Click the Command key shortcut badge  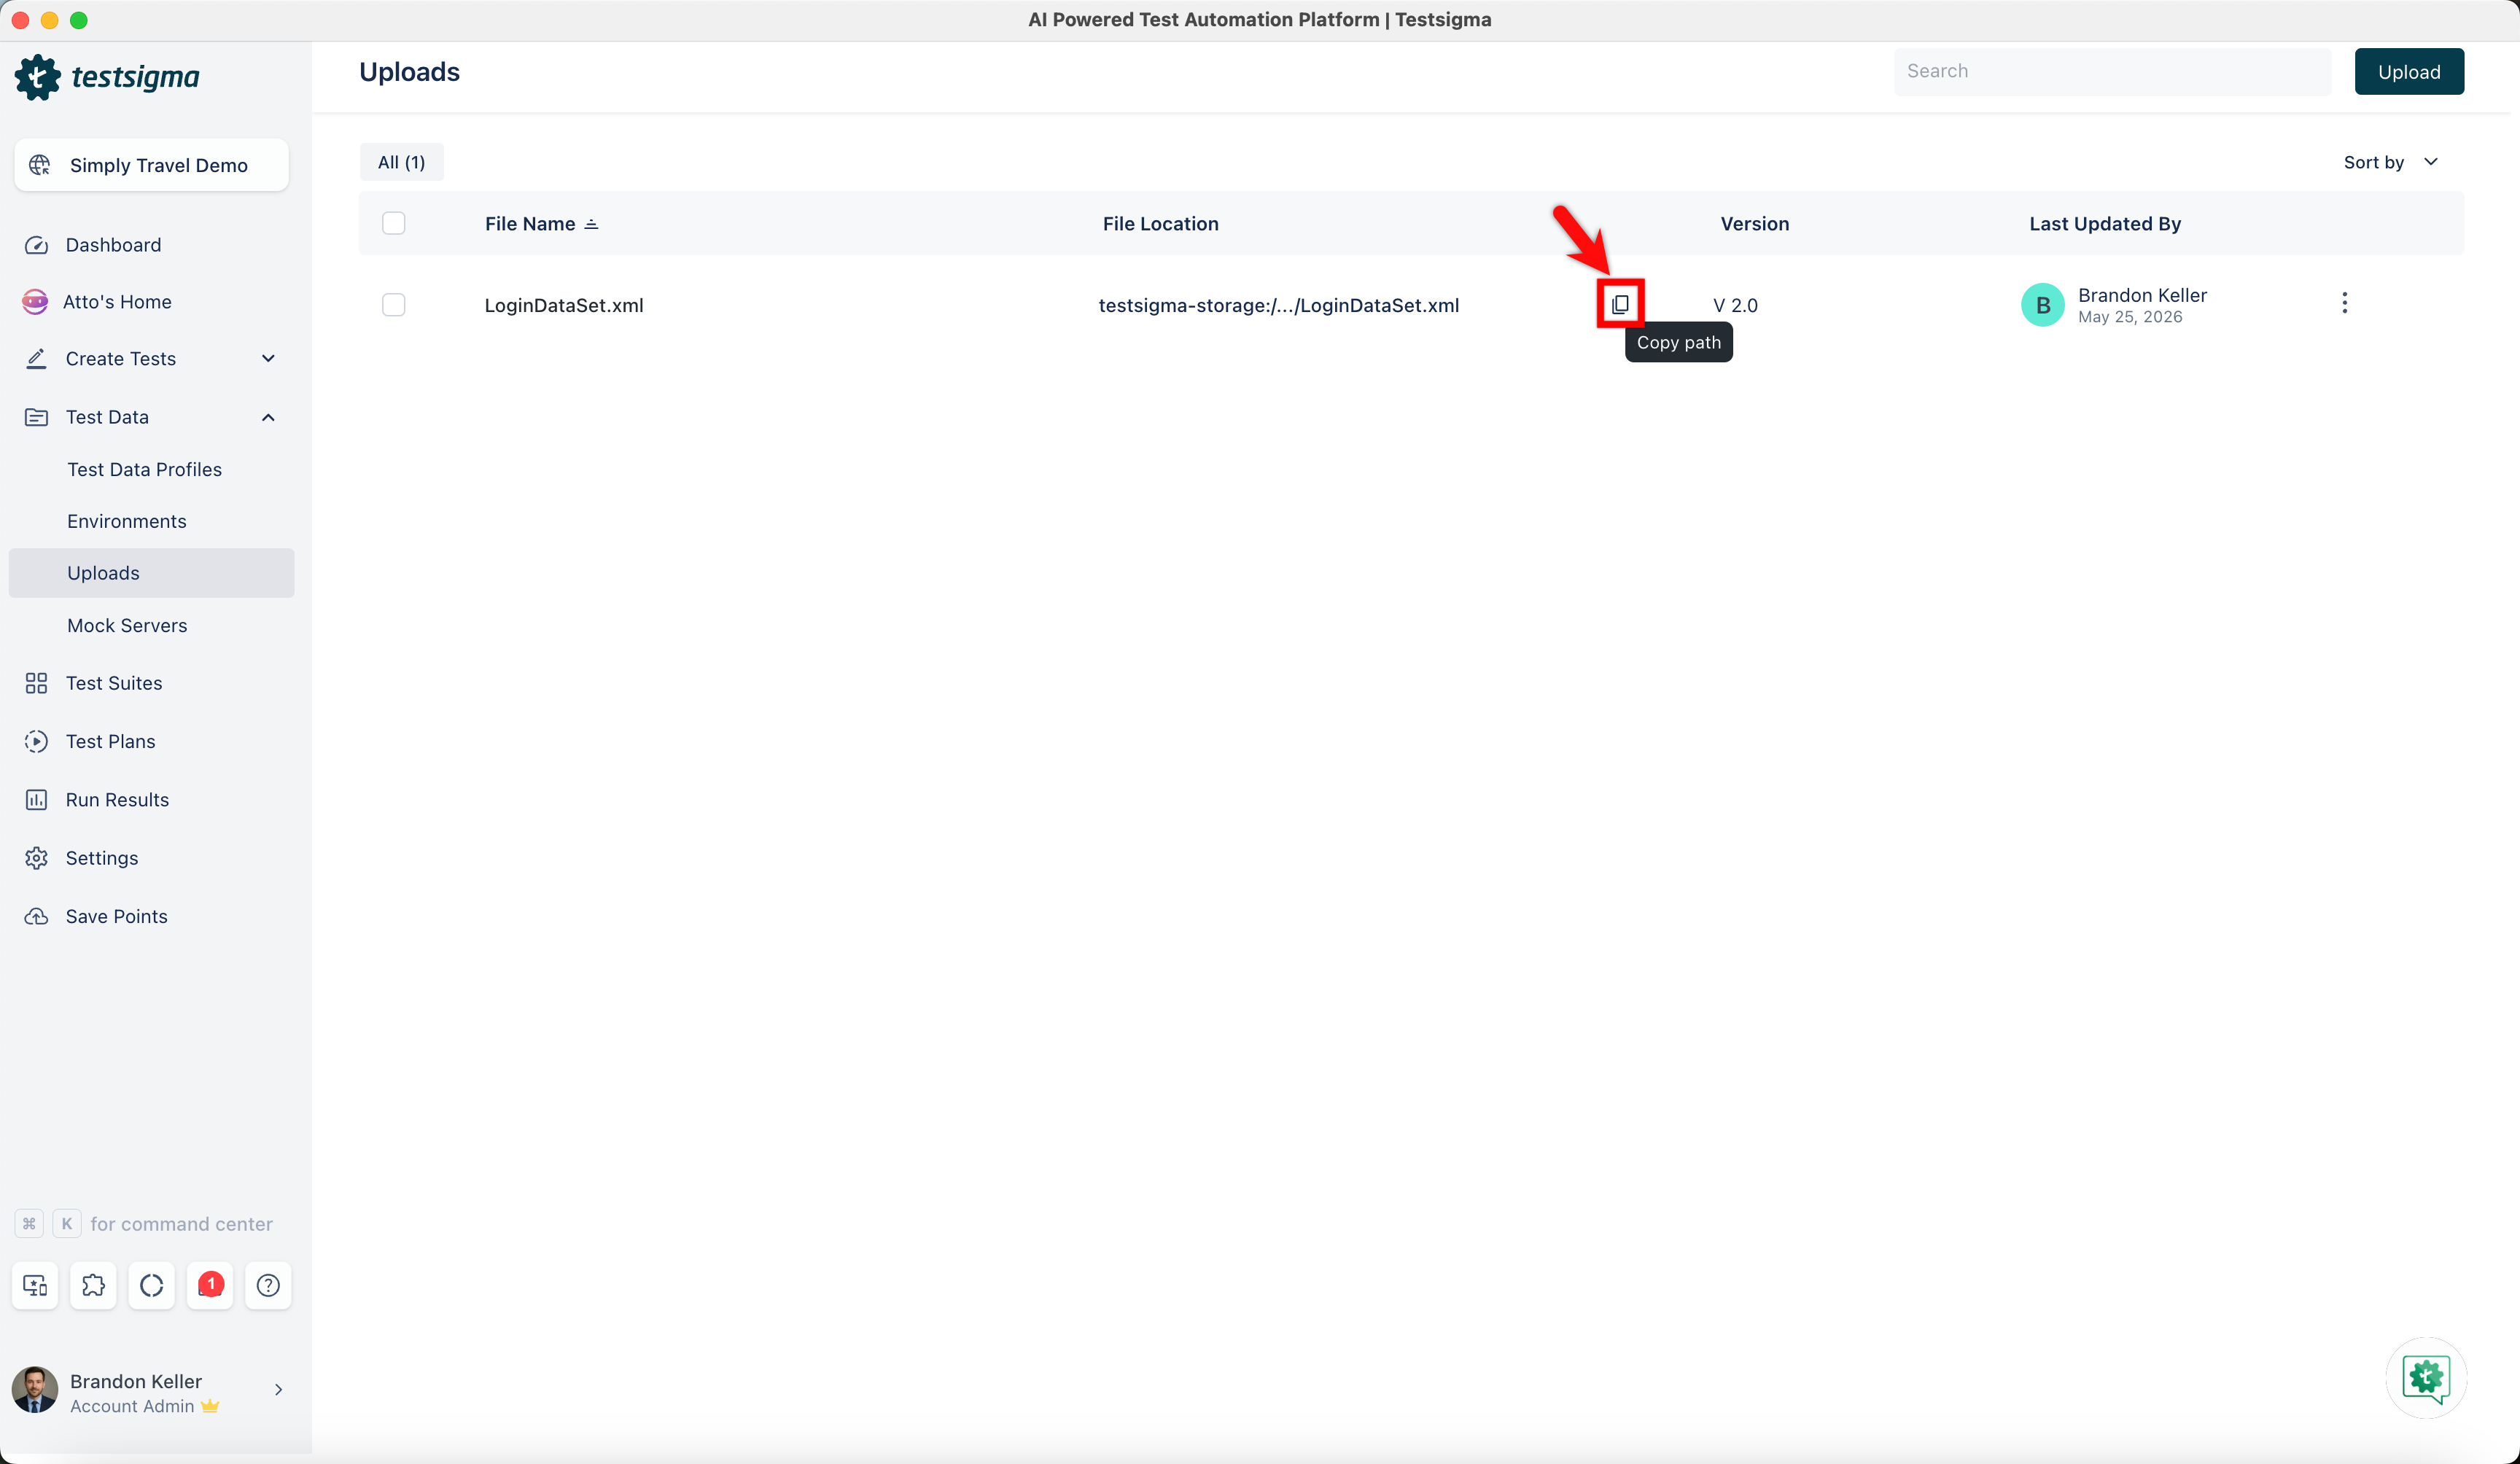29,1224
